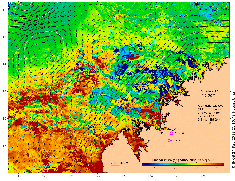Click latitude axis label -13
235x181 pixels.
pyautogui.click(x=4, y=37)
